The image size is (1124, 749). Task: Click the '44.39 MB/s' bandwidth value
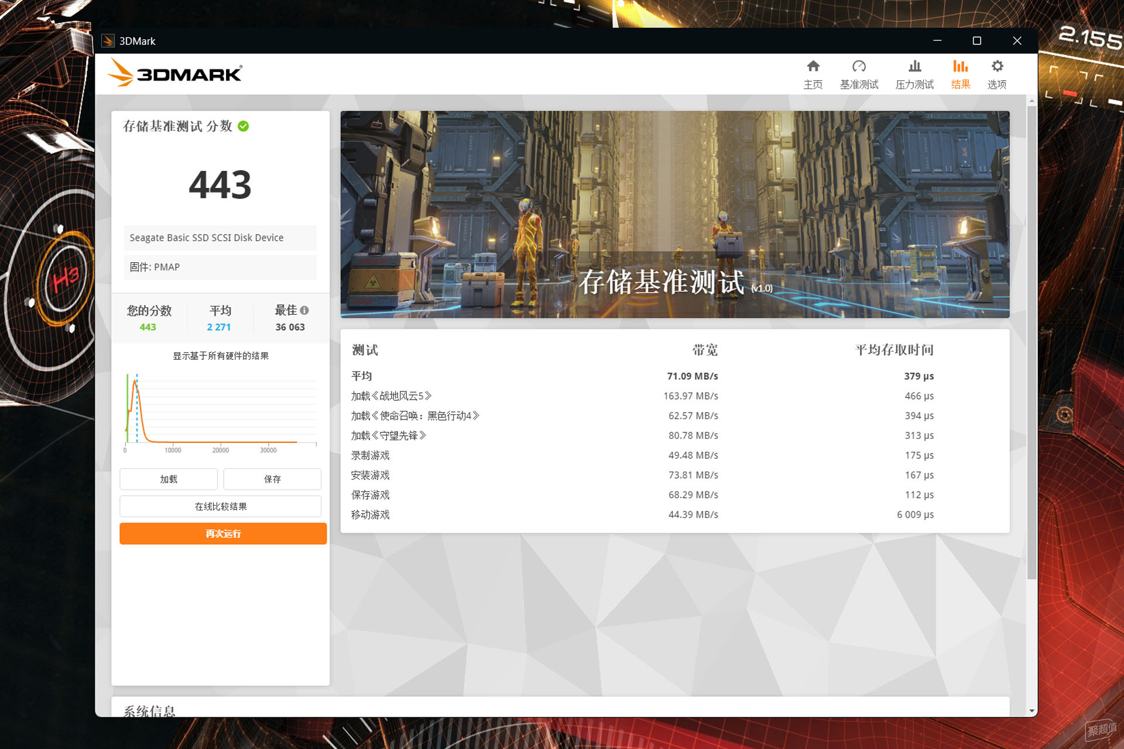[693, 515]
